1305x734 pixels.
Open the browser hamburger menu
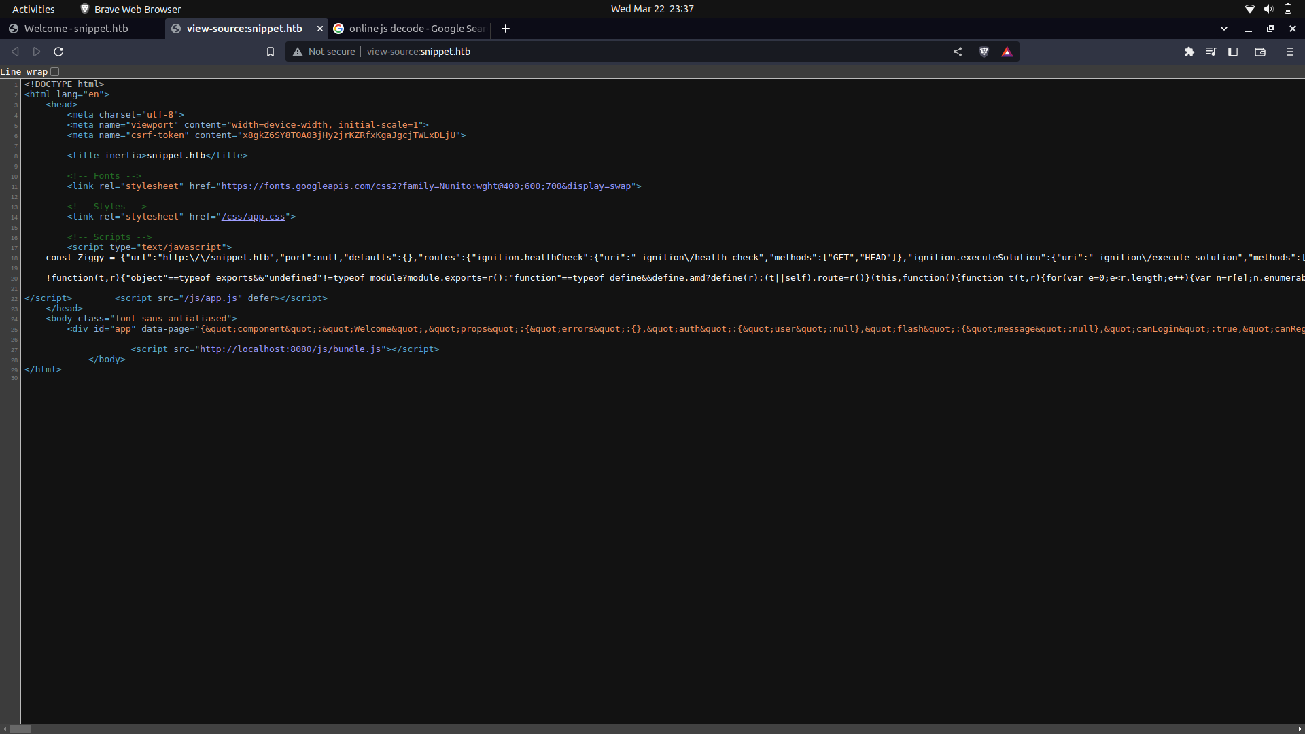(1289, 51)
